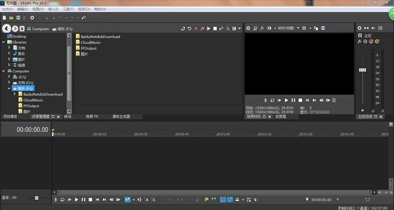Open the 编辑(E) menu
Viewport: 394px width, 210px height.
click(x=23, y=9)
